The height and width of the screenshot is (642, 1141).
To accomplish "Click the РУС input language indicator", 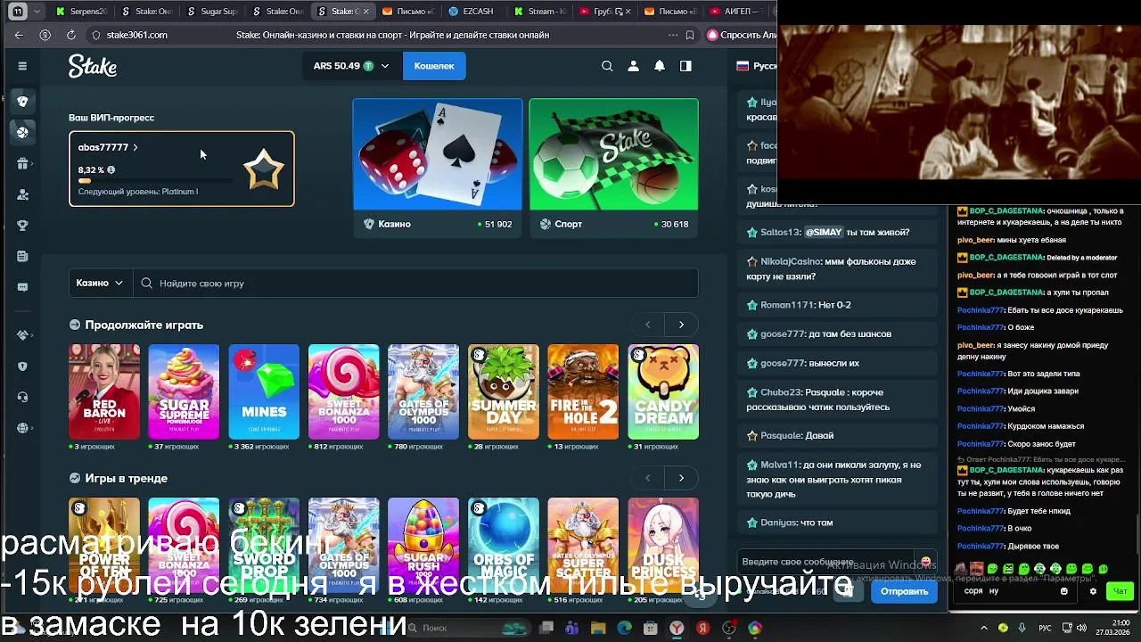I will coord(1045,628).
